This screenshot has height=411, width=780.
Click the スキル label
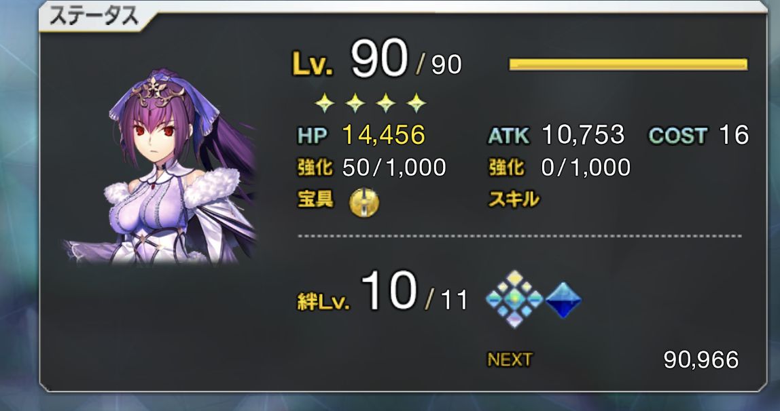pyautogui.click(x=514, y=199)
